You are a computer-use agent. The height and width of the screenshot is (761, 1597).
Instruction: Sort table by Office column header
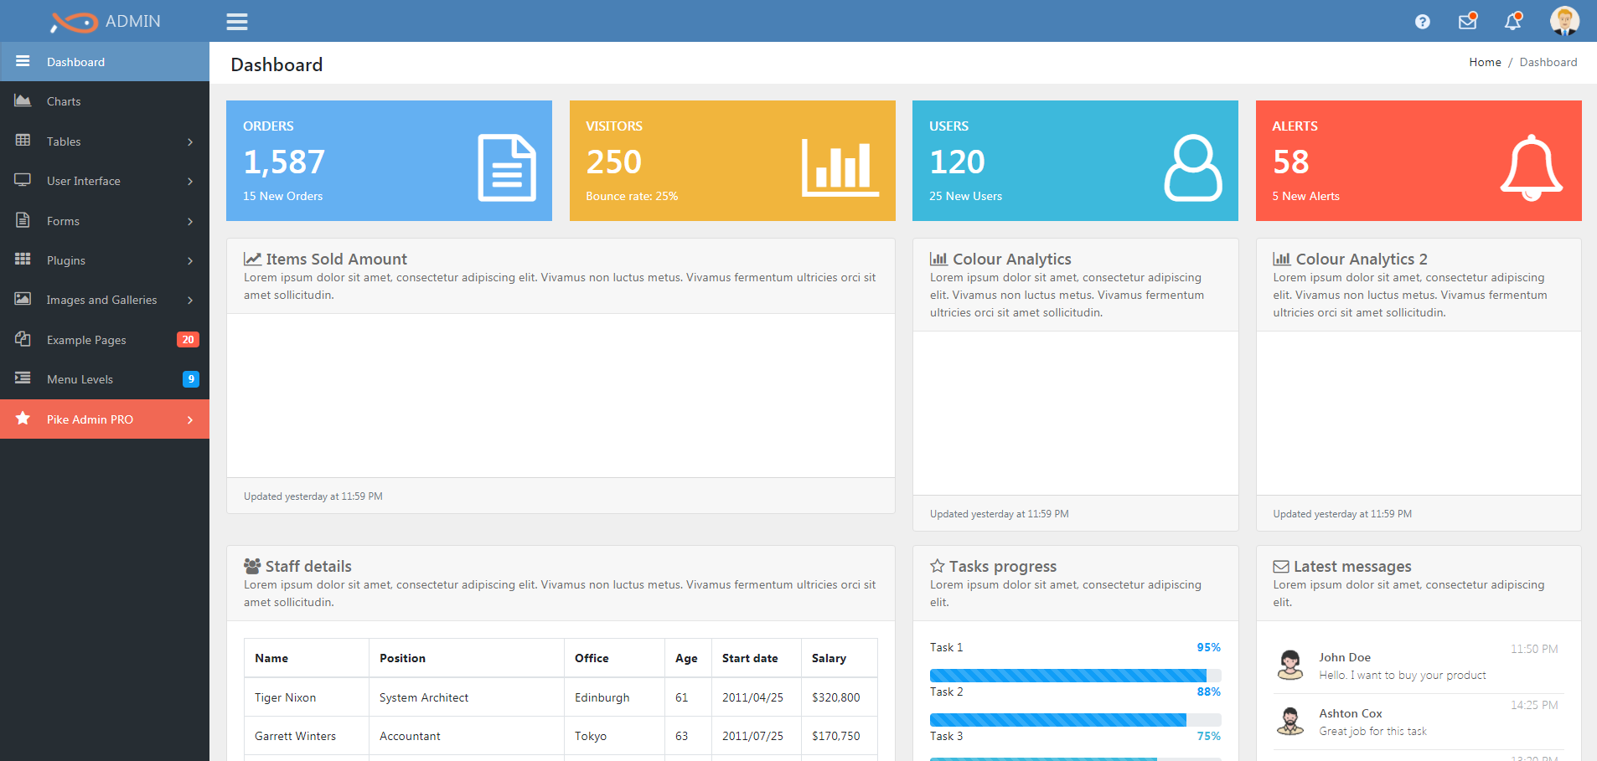click(614, 658)
